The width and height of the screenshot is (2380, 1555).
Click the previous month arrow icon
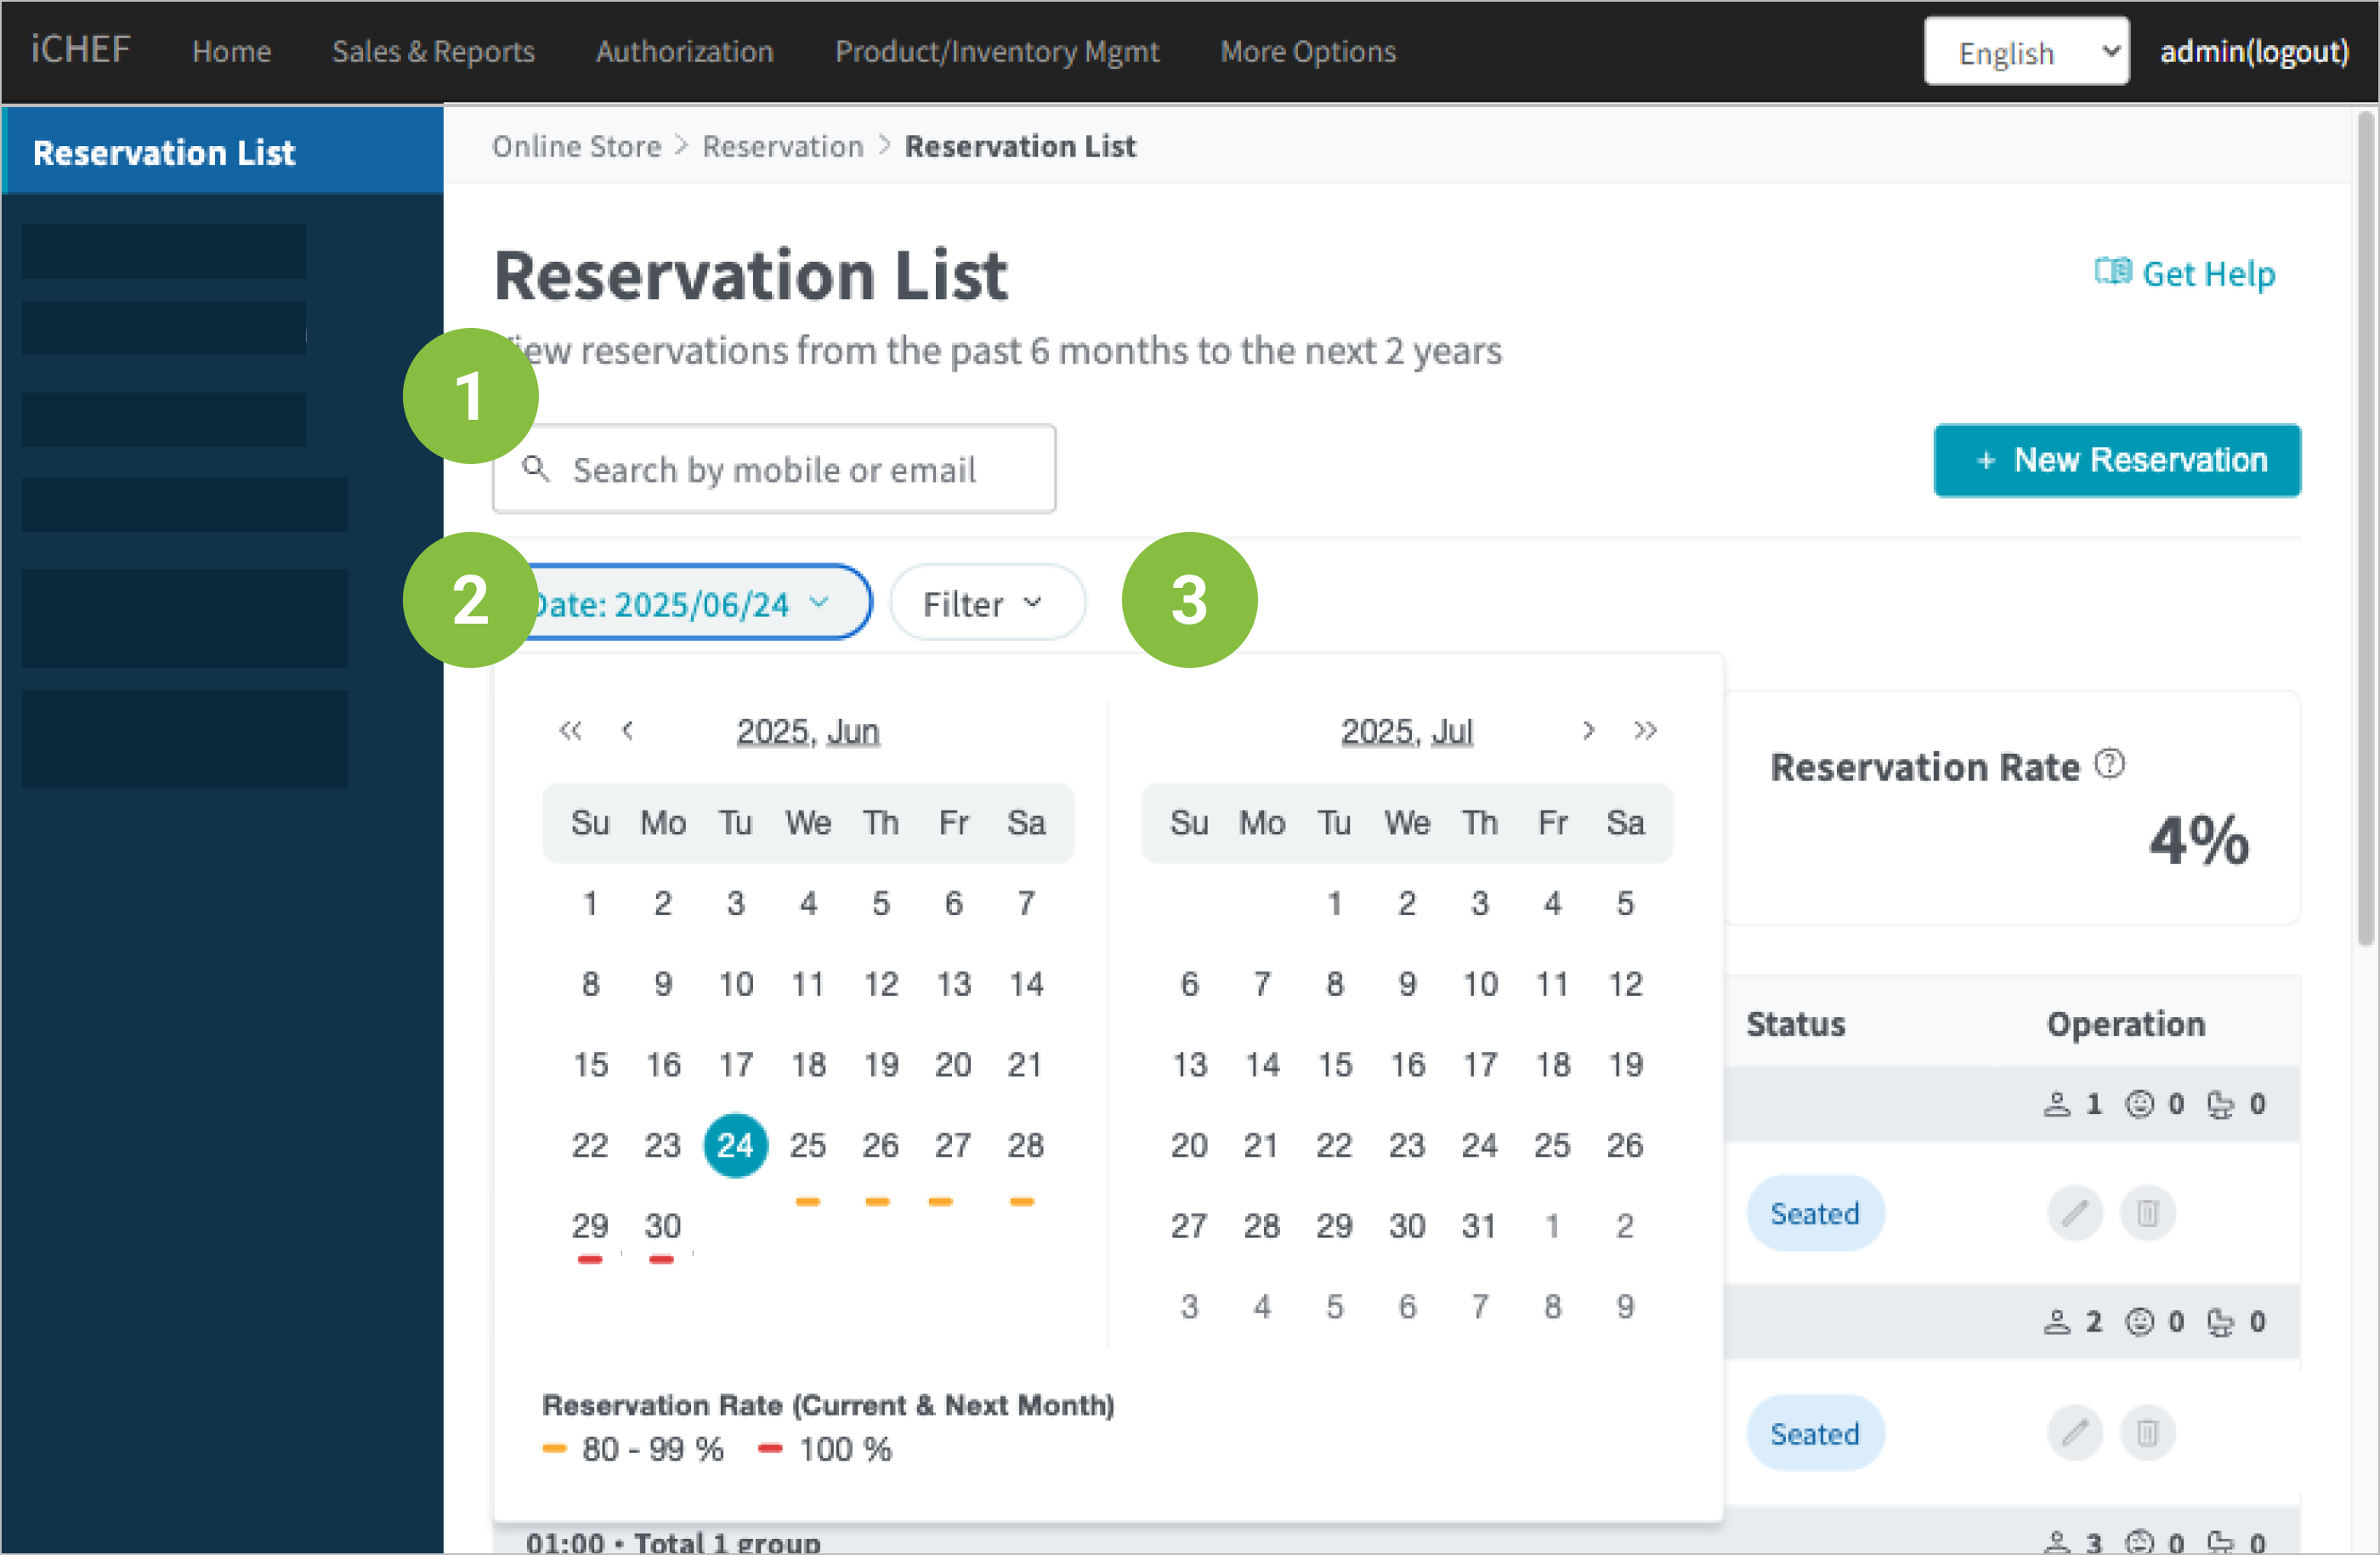click(628, 731)
